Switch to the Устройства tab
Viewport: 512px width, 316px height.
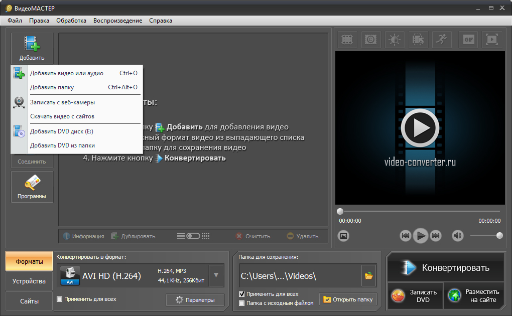point(30,281)
